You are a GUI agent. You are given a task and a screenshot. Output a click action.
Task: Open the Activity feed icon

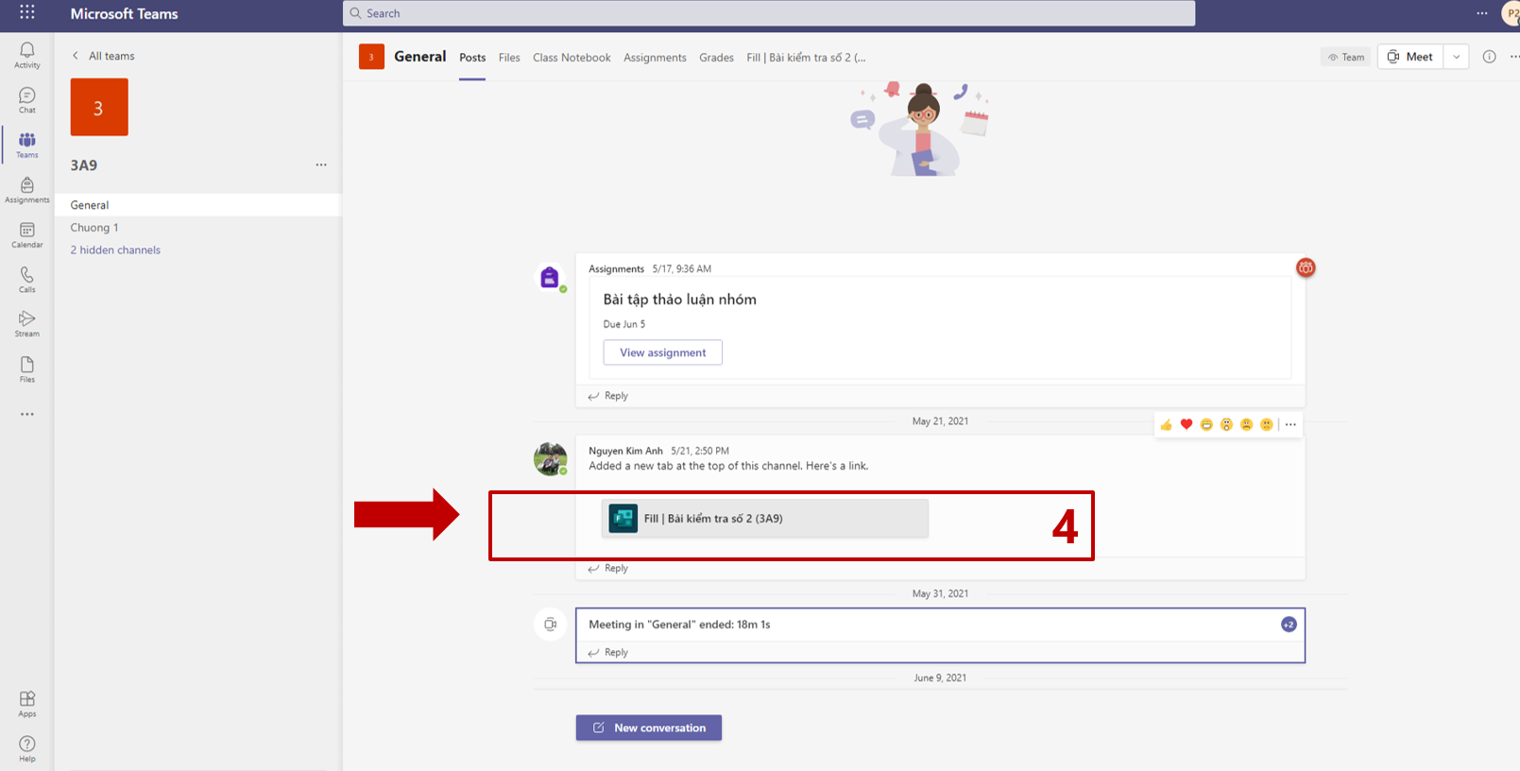[27, 54]
